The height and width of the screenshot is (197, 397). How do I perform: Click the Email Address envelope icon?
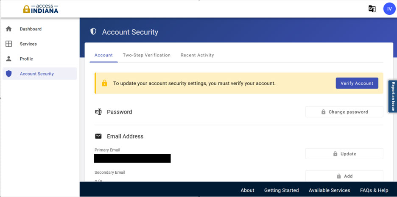98,136
